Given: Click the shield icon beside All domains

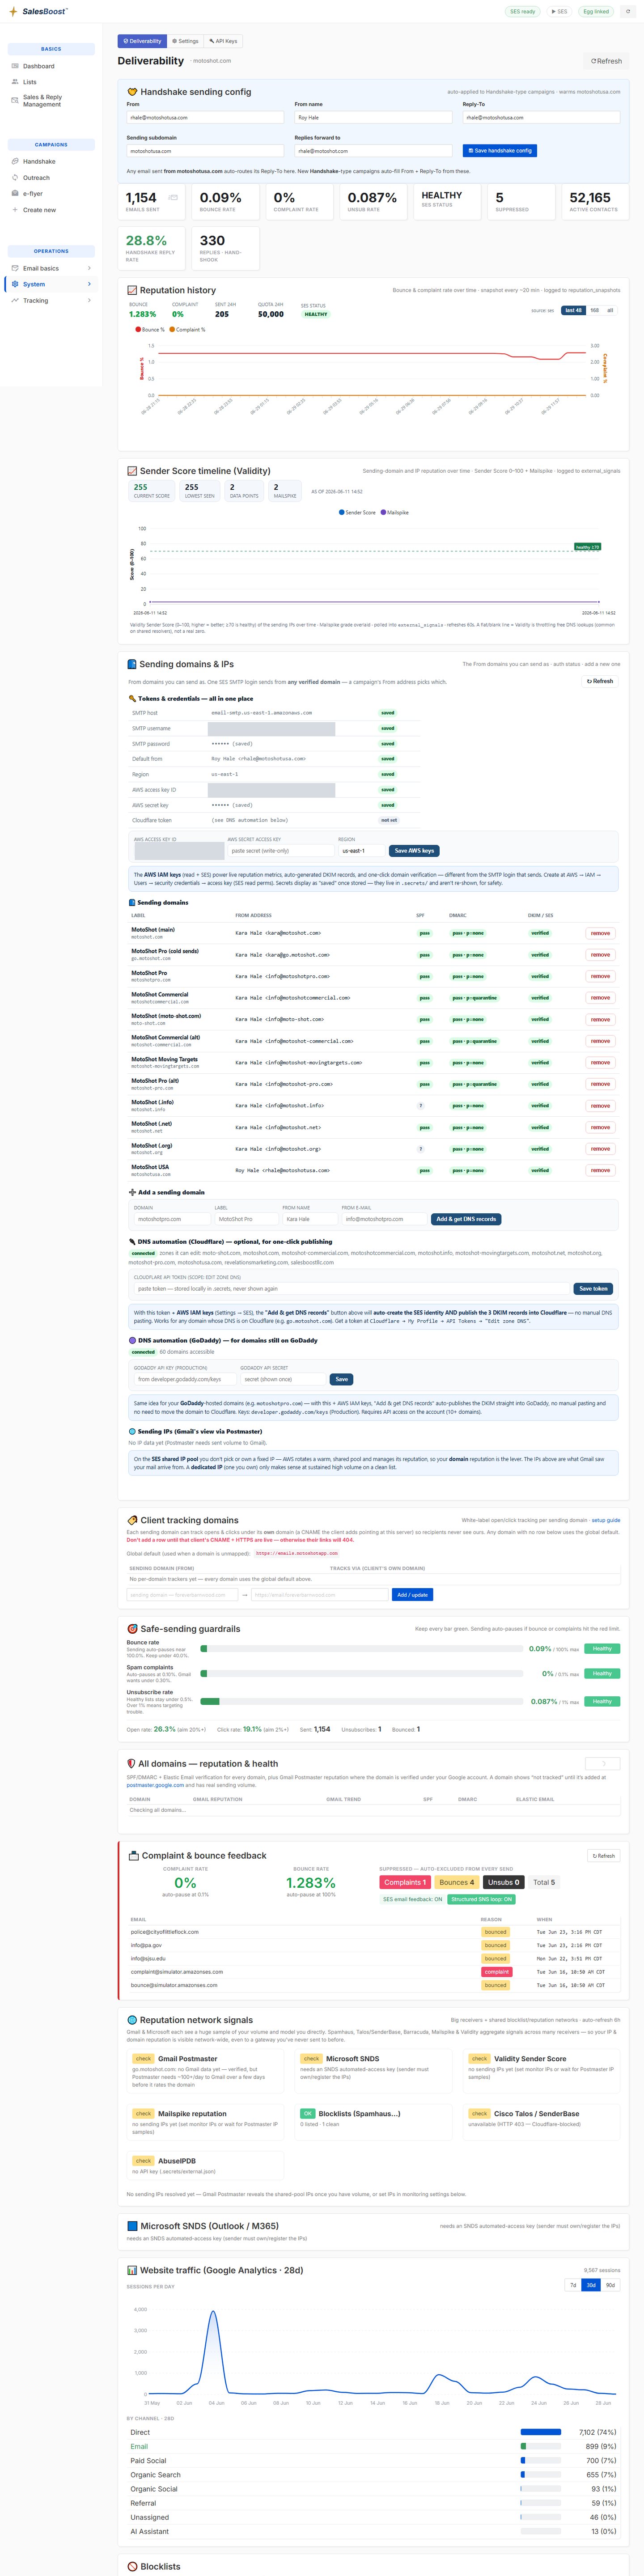Looking at the screenshot, I should click(x=131, y=1763).
